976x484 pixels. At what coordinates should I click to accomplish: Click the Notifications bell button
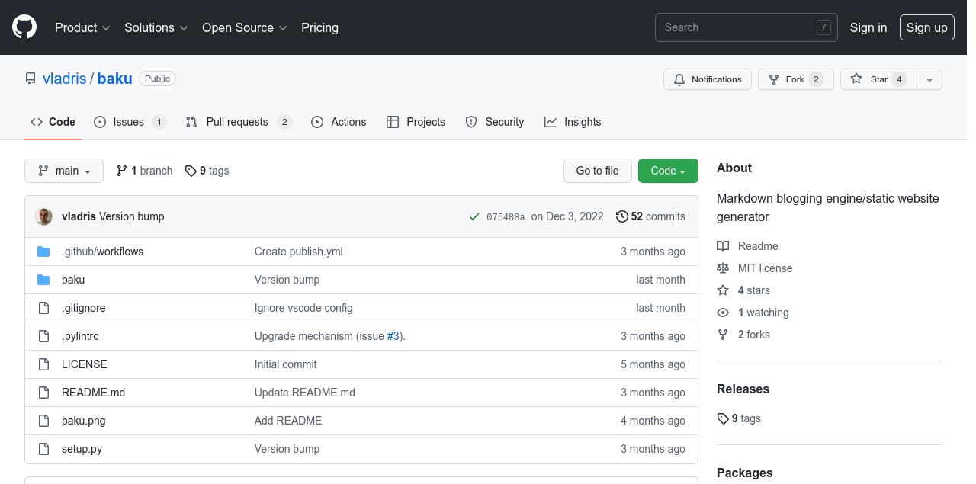[708, 79]
